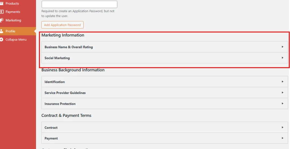This screenshot has height=149, width=290.
Task: Expand the Business Name & Overall Rating arrow
Action: 282,47
